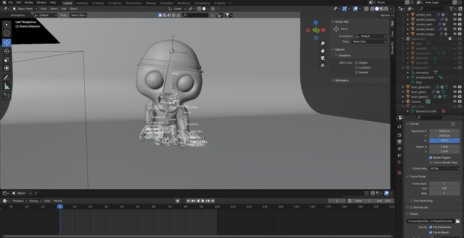Image resolution: width=464 pixels, height=238 pixels.
Task: Enable Affect Only Origins checkbox
Action: click(357, 63)
